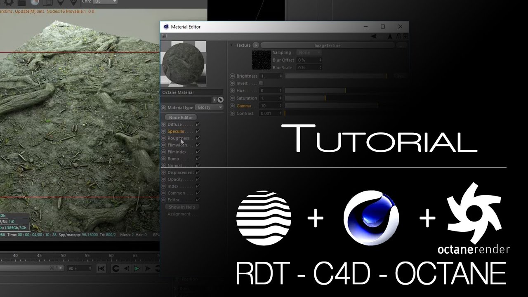Click the round arrow button next to Texture
This screenshot has width=528, height=297.
(x=256, y=45)
